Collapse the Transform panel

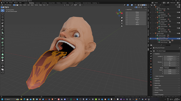click(x=157, y=54)
